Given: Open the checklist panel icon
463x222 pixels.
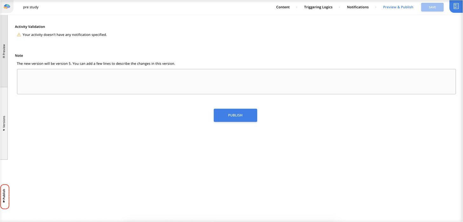Looking at the screenshot, I should pos(456,6).
